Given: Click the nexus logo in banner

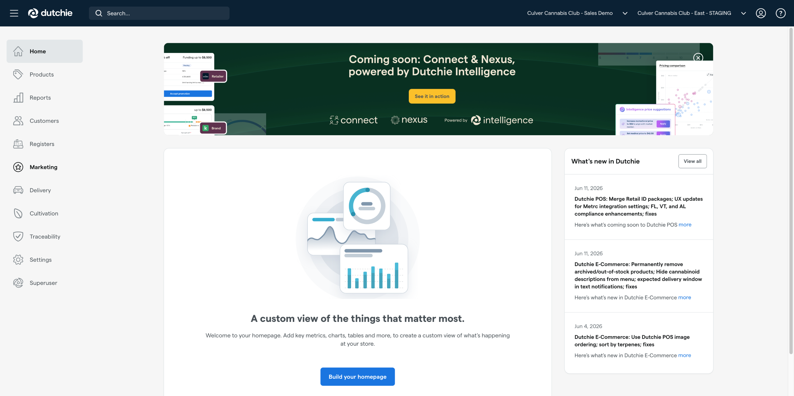Looking at the screenshot, I should (409, 120).
